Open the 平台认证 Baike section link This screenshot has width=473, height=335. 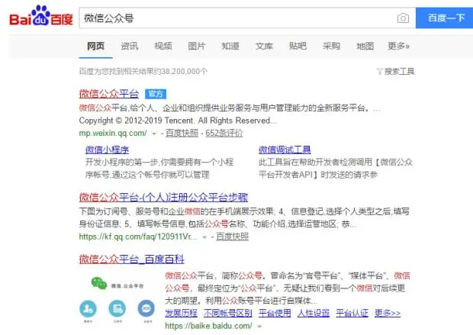pos(352,313)
